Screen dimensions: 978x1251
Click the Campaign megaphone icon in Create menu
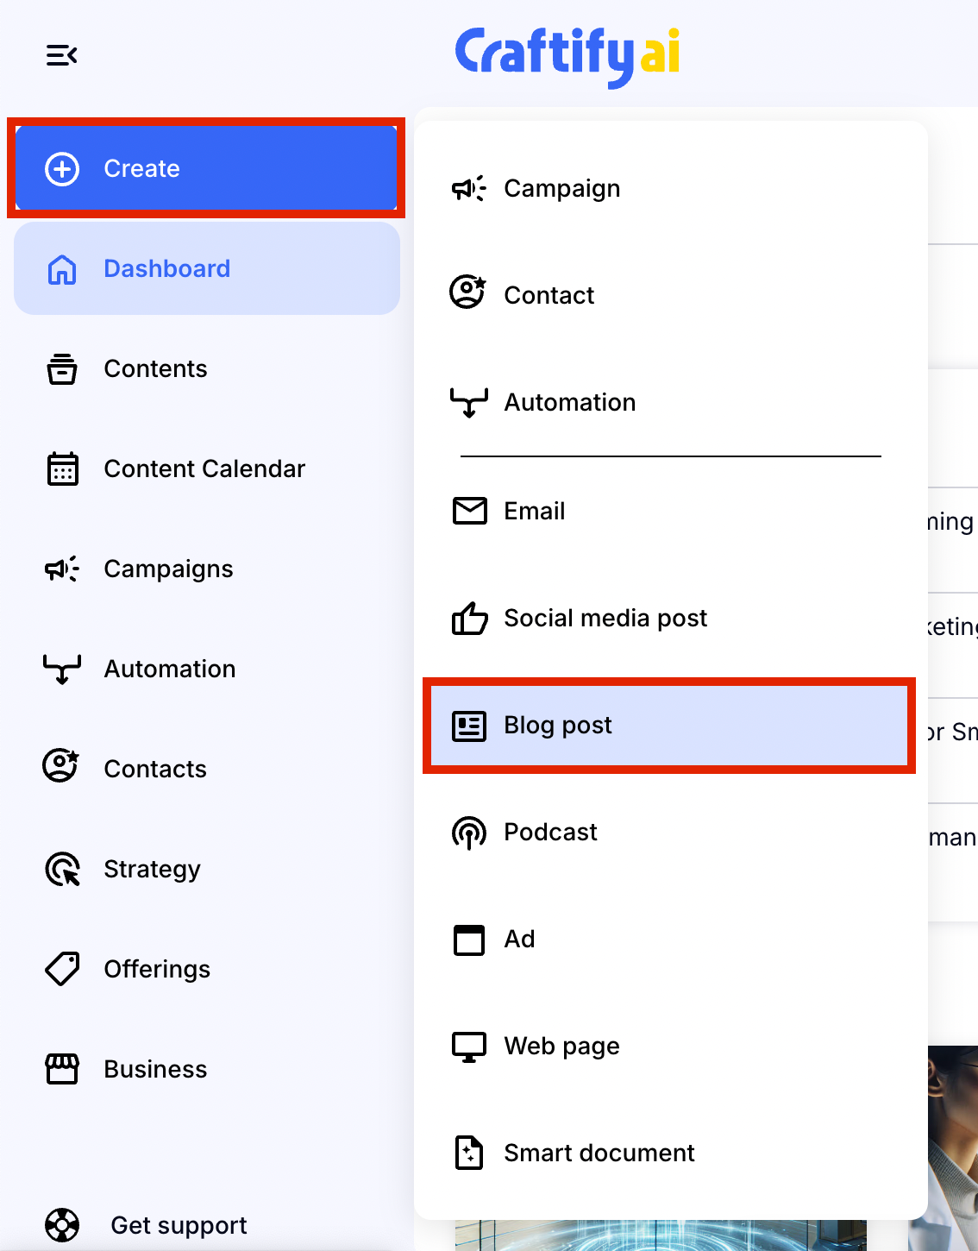[x=469, y=188]
